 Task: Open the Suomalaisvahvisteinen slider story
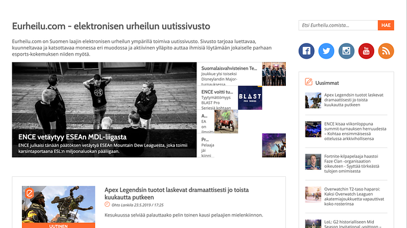(x=229, y=69)
